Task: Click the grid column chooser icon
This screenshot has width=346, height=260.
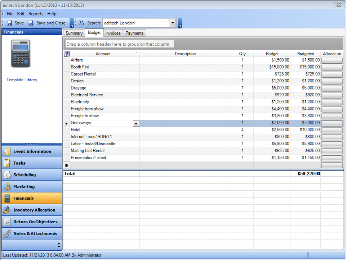Action: (66, 54)
